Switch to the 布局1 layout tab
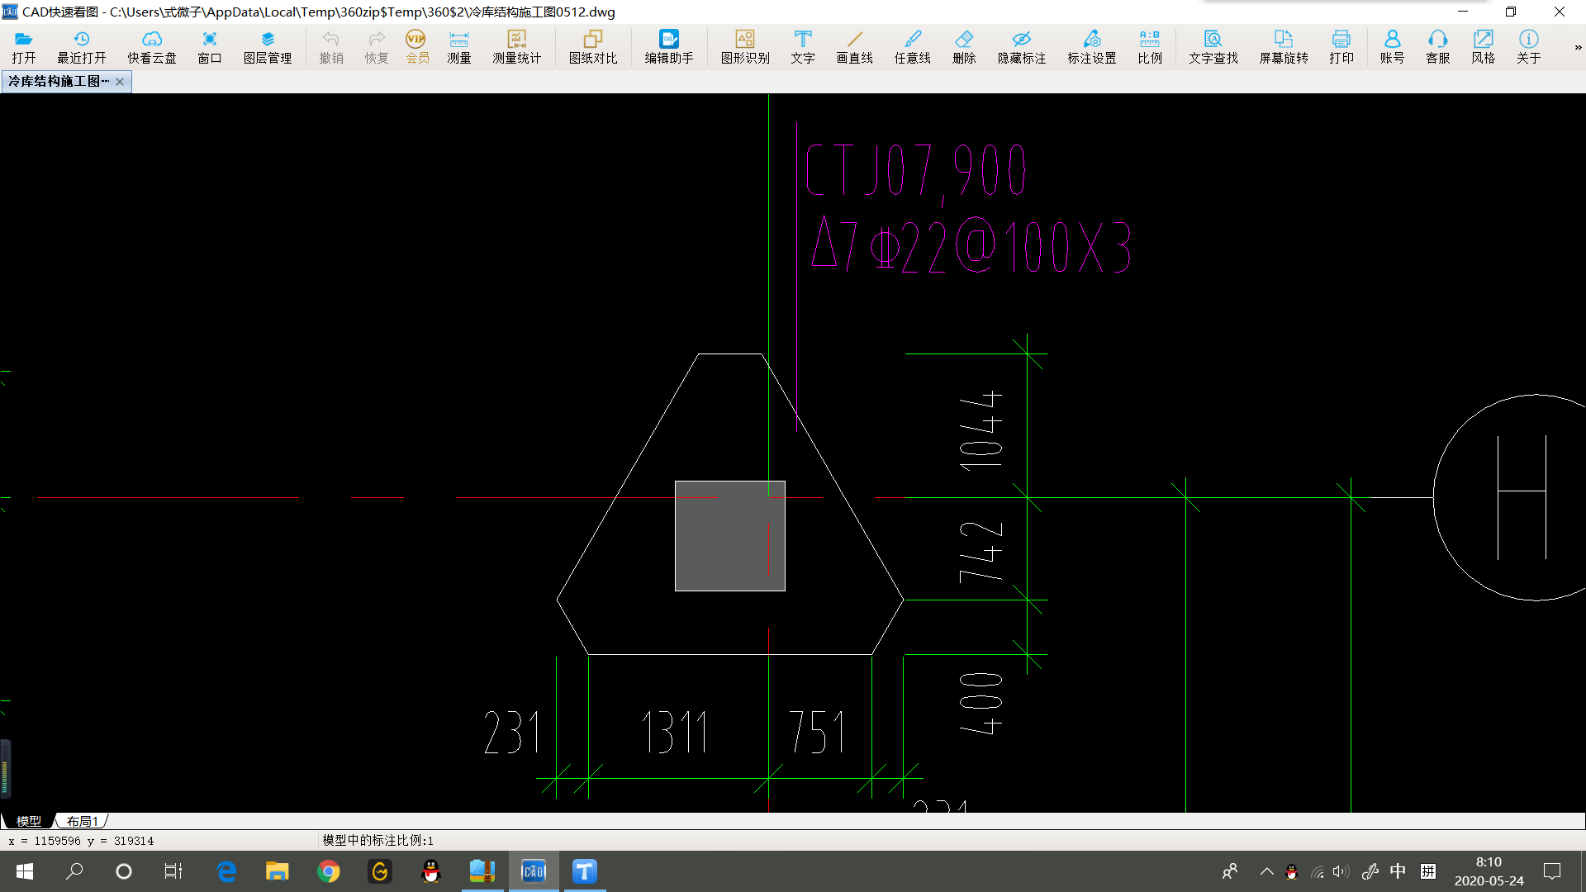 (x=83, y=821)
